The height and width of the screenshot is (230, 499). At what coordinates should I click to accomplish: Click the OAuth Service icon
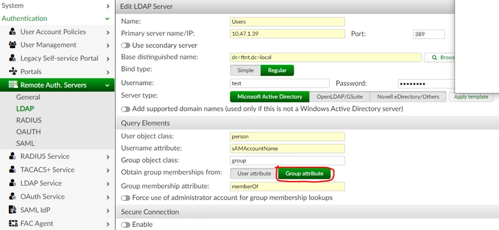[12, 197]
